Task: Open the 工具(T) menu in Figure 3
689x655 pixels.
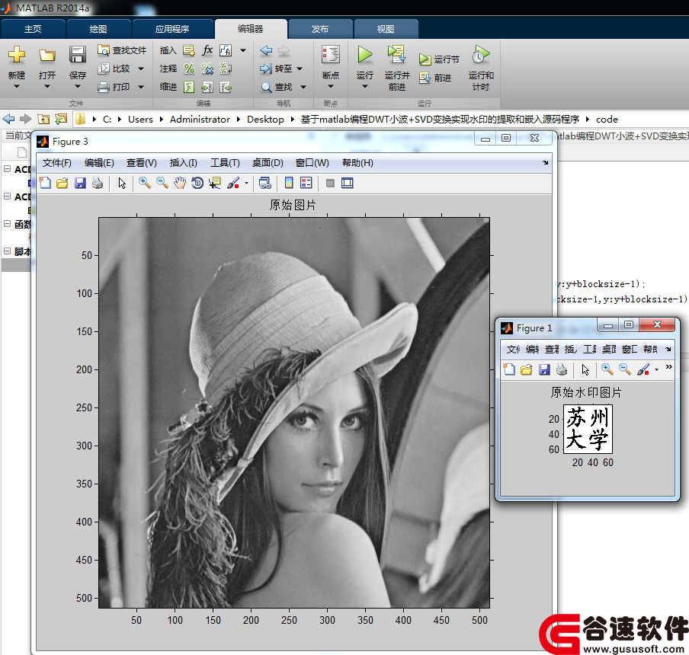Action: tap(225, 163)
